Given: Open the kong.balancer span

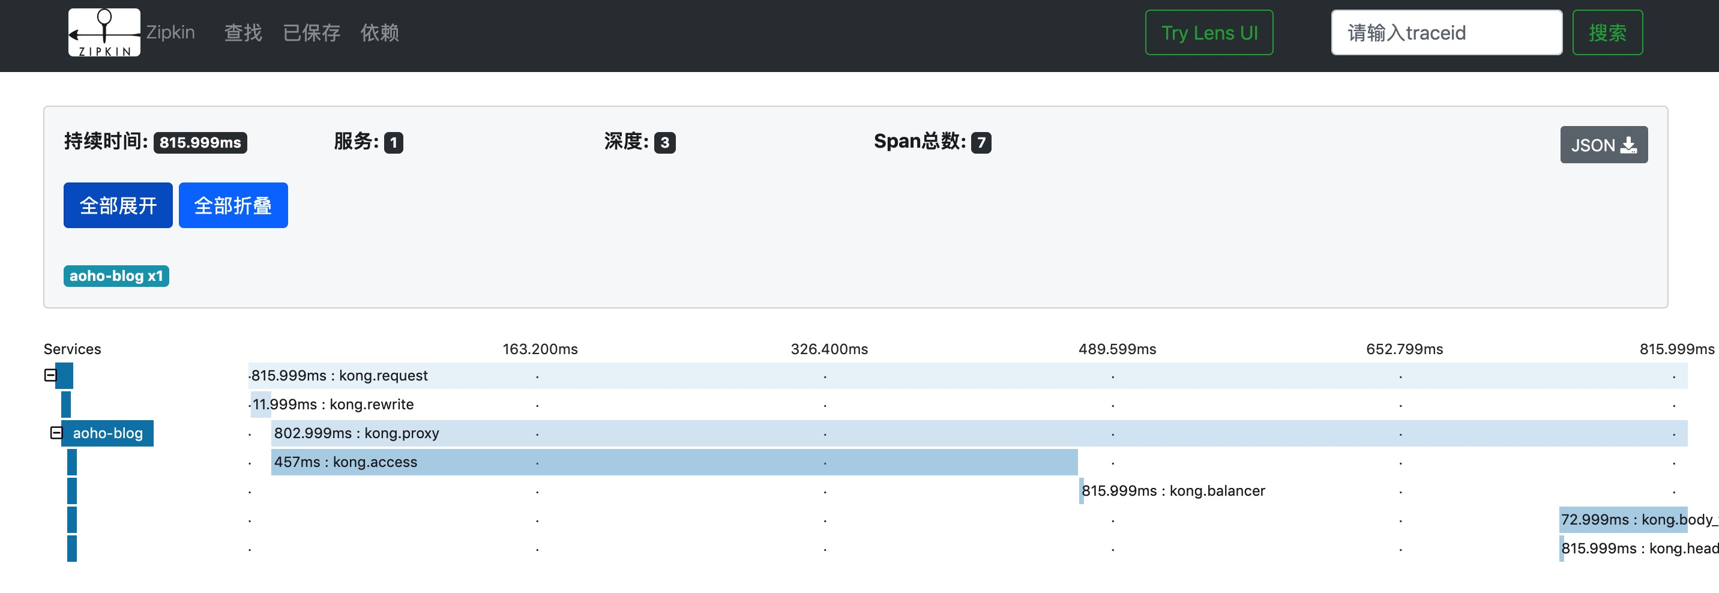Looking at the screenshot, I should click(1173, 491).
